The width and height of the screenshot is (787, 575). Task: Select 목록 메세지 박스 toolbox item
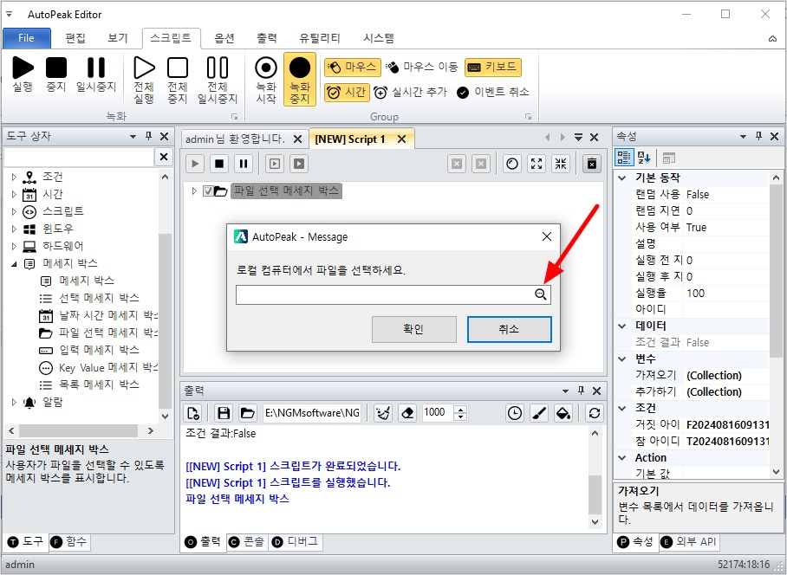(99, 385)
